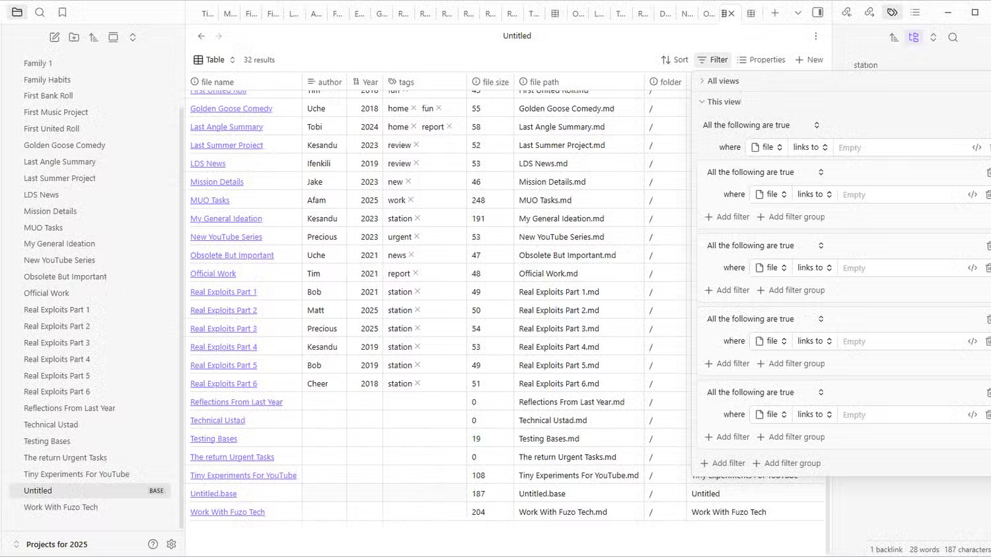Open the more options three-dot menu
The image size is (991, 557).
816,36
